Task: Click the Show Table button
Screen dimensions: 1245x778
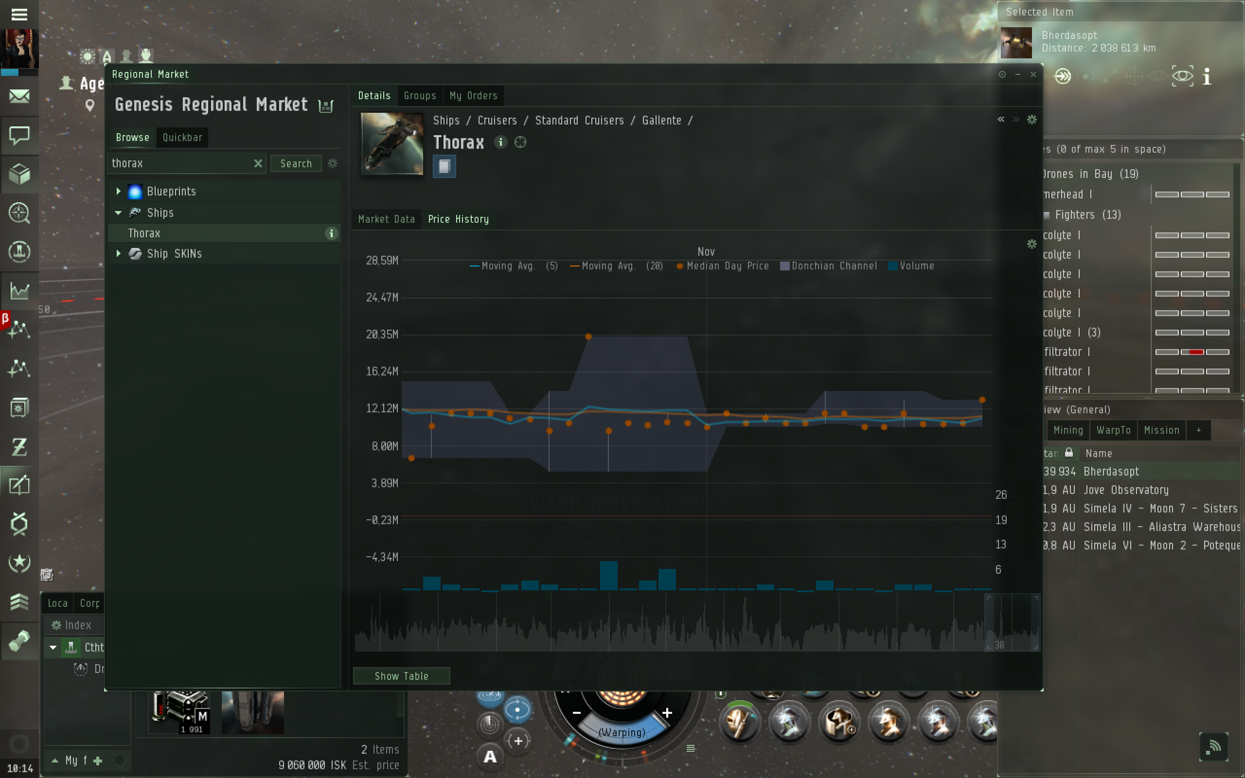Action: [401, 676]
